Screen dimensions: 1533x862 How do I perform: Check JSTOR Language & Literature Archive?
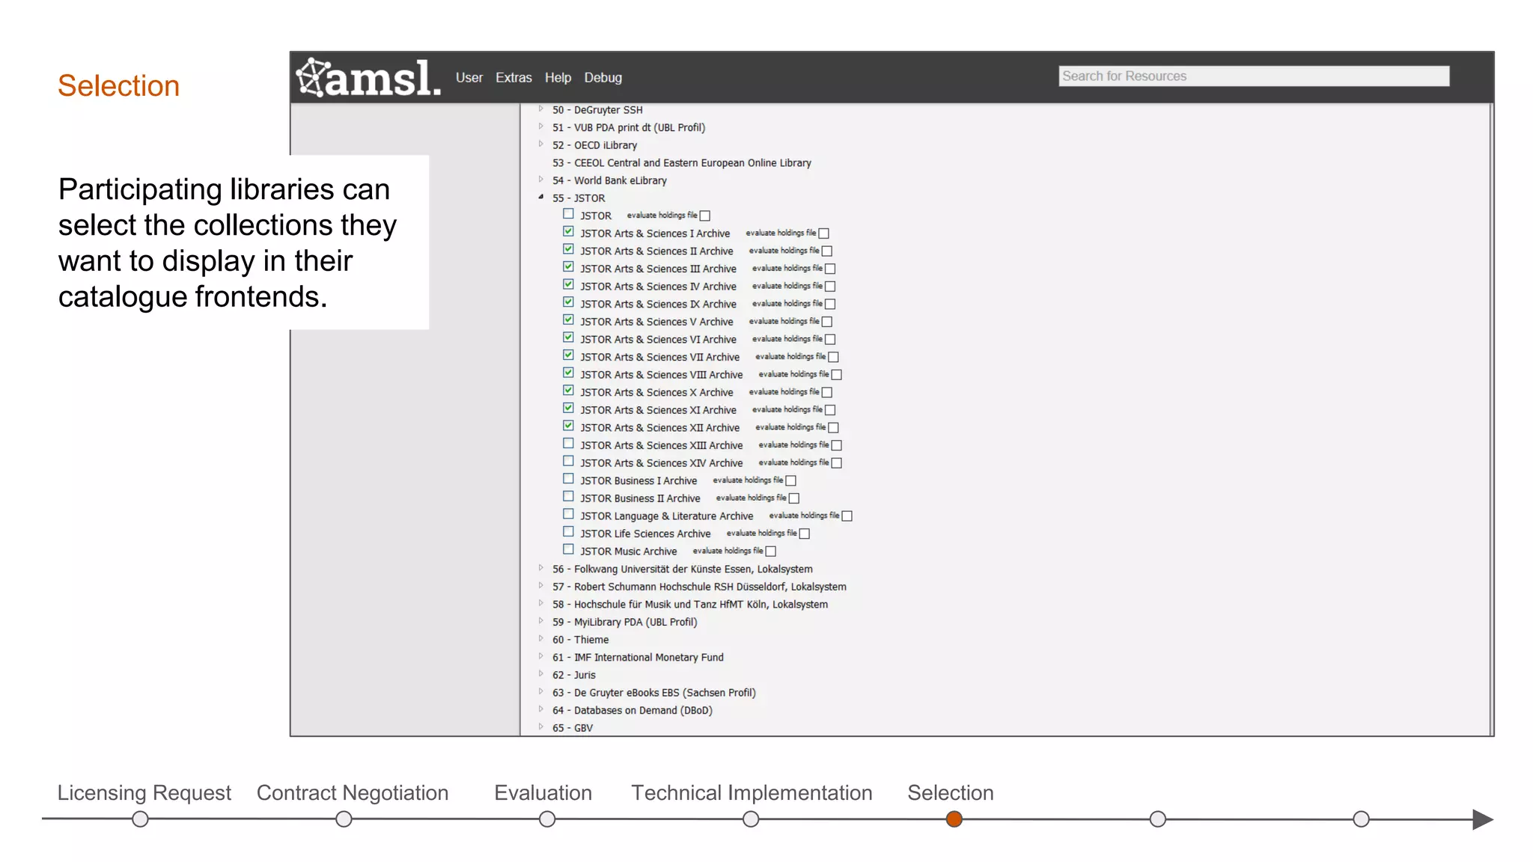click(568, 515)
